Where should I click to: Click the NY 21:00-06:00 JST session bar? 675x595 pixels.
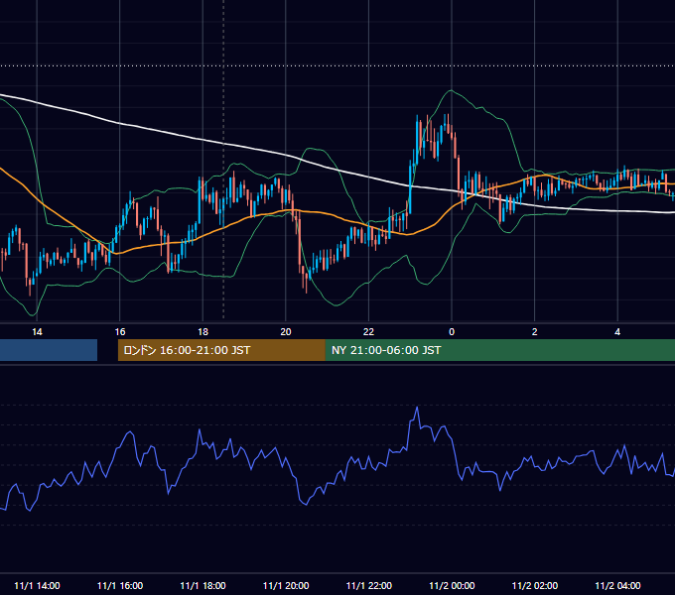(x=499, y=350)
